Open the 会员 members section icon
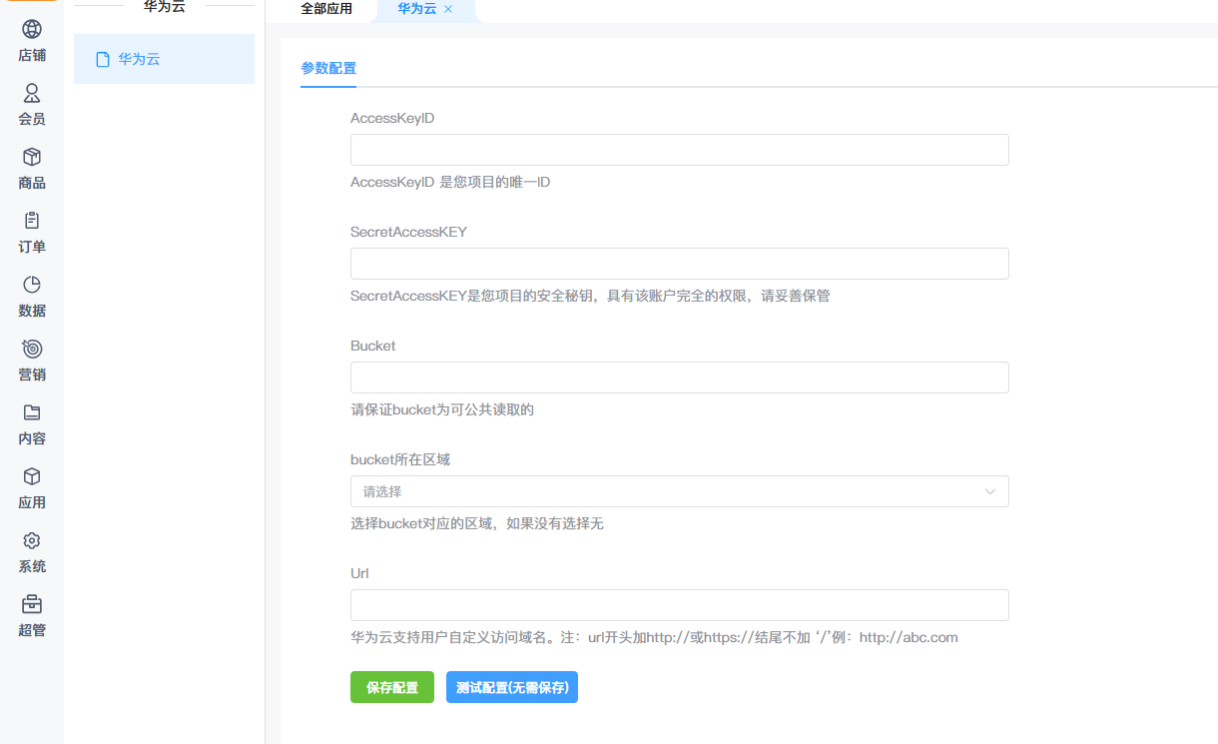The height and width of the screenshot is (744, 1218). pyautogui.click(x=32, y=93)
